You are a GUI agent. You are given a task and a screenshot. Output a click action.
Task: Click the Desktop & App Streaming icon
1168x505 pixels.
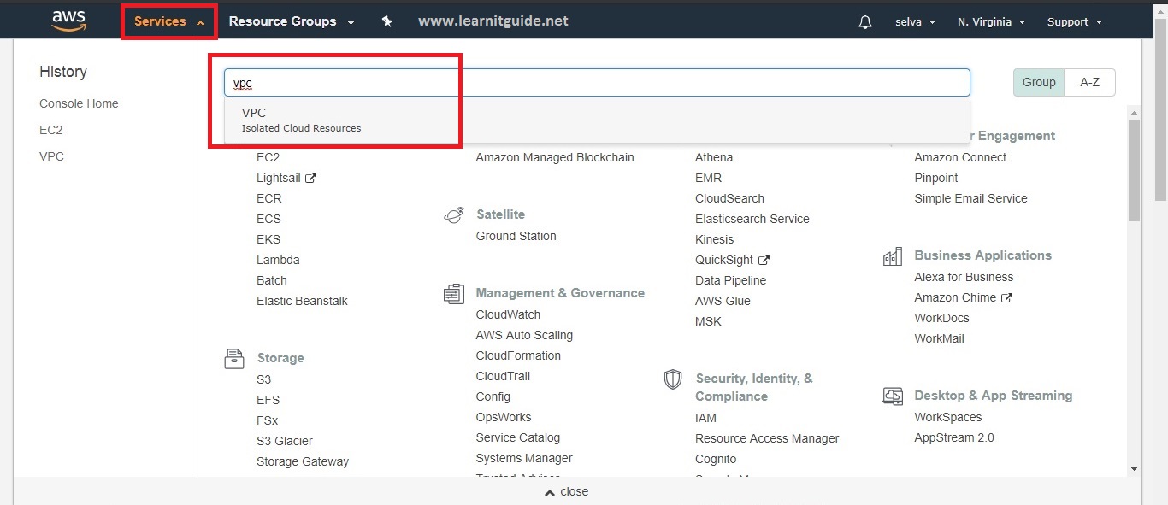tap(892, 396)
